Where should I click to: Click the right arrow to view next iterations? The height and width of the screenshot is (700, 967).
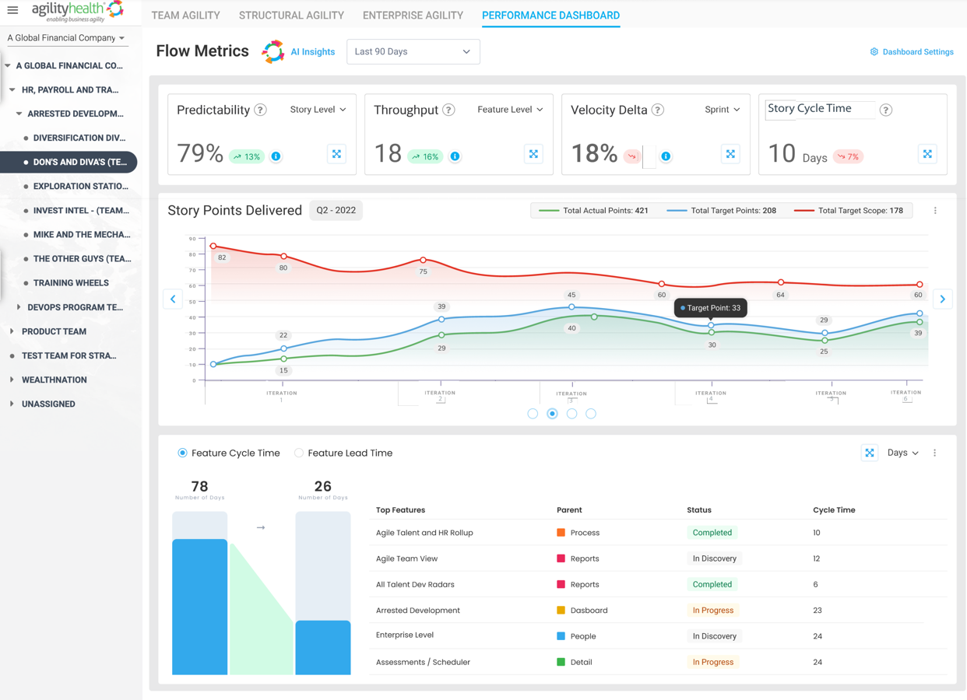pos(942,299)
